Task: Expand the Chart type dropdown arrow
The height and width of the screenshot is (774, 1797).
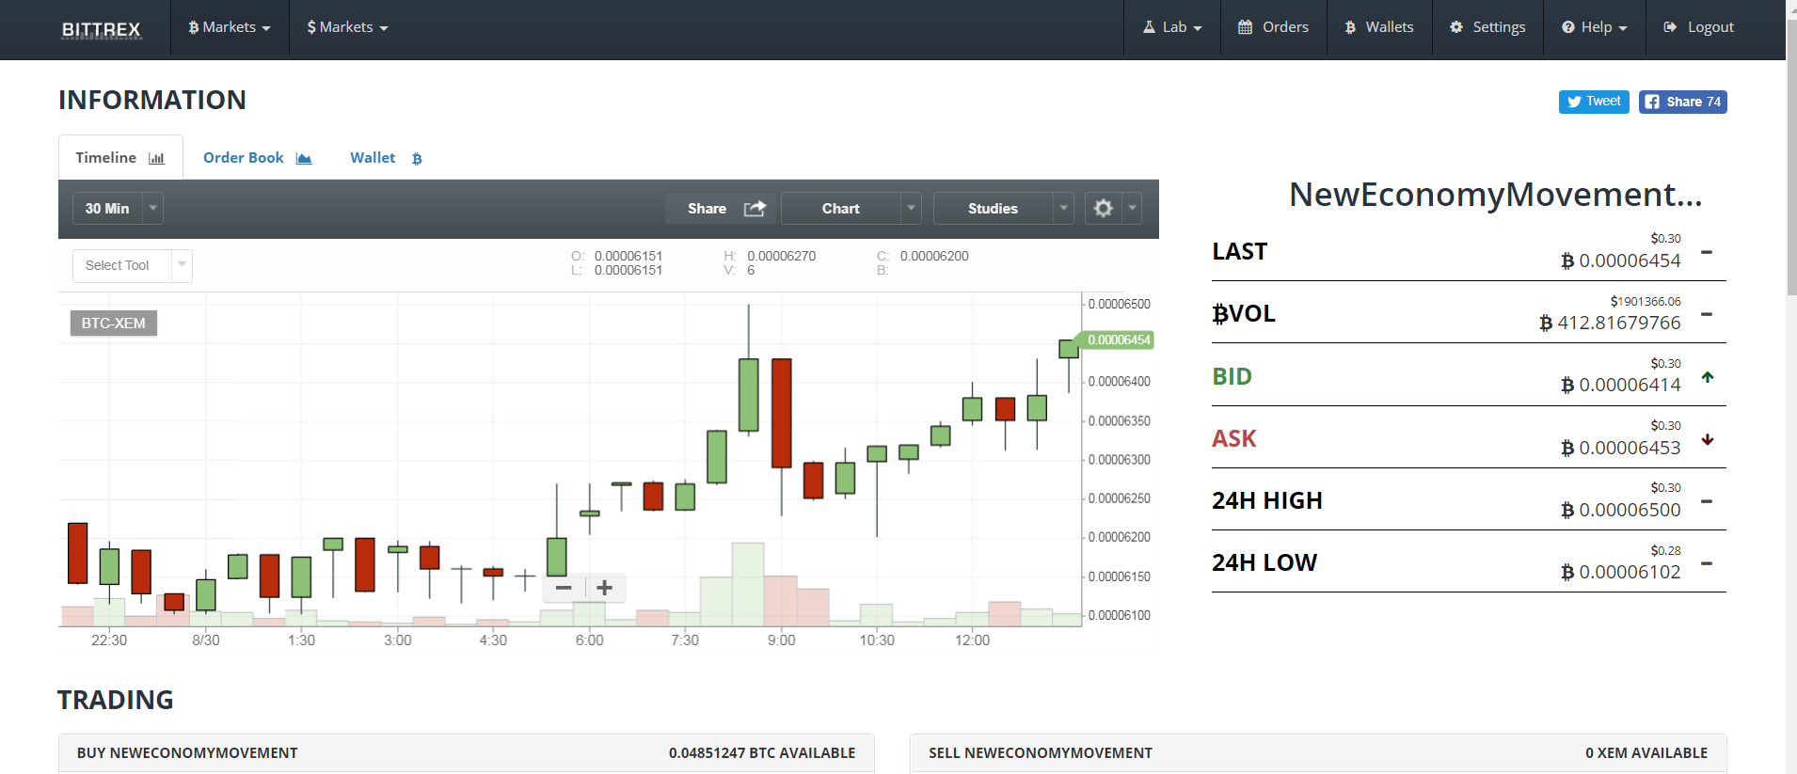Action: tap(911, 209)
